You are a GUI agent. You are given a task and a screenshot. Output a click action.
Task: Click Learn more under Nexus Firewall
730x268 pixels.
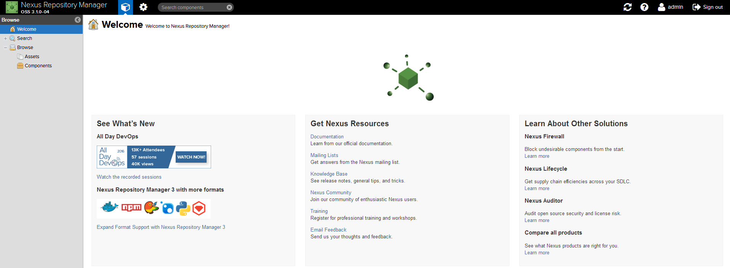[537, 156]
